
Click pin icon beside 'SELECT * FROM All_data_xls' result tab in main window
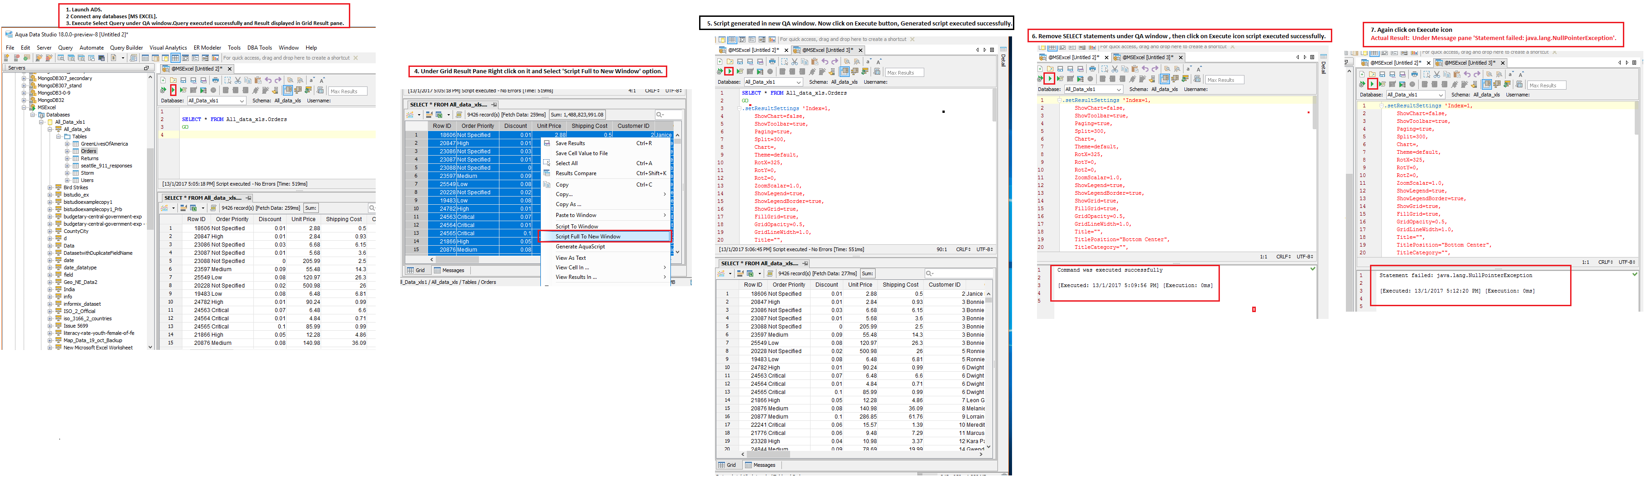pos(248,197)
